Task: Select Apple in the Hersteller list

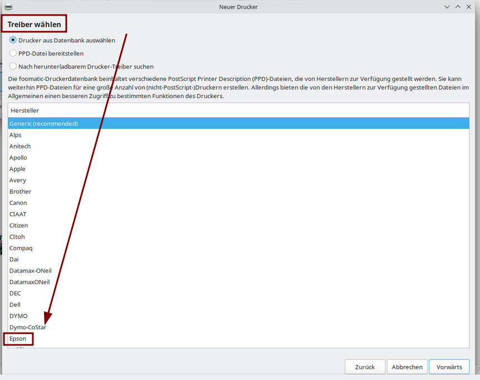Action: [x=238, y=169]
